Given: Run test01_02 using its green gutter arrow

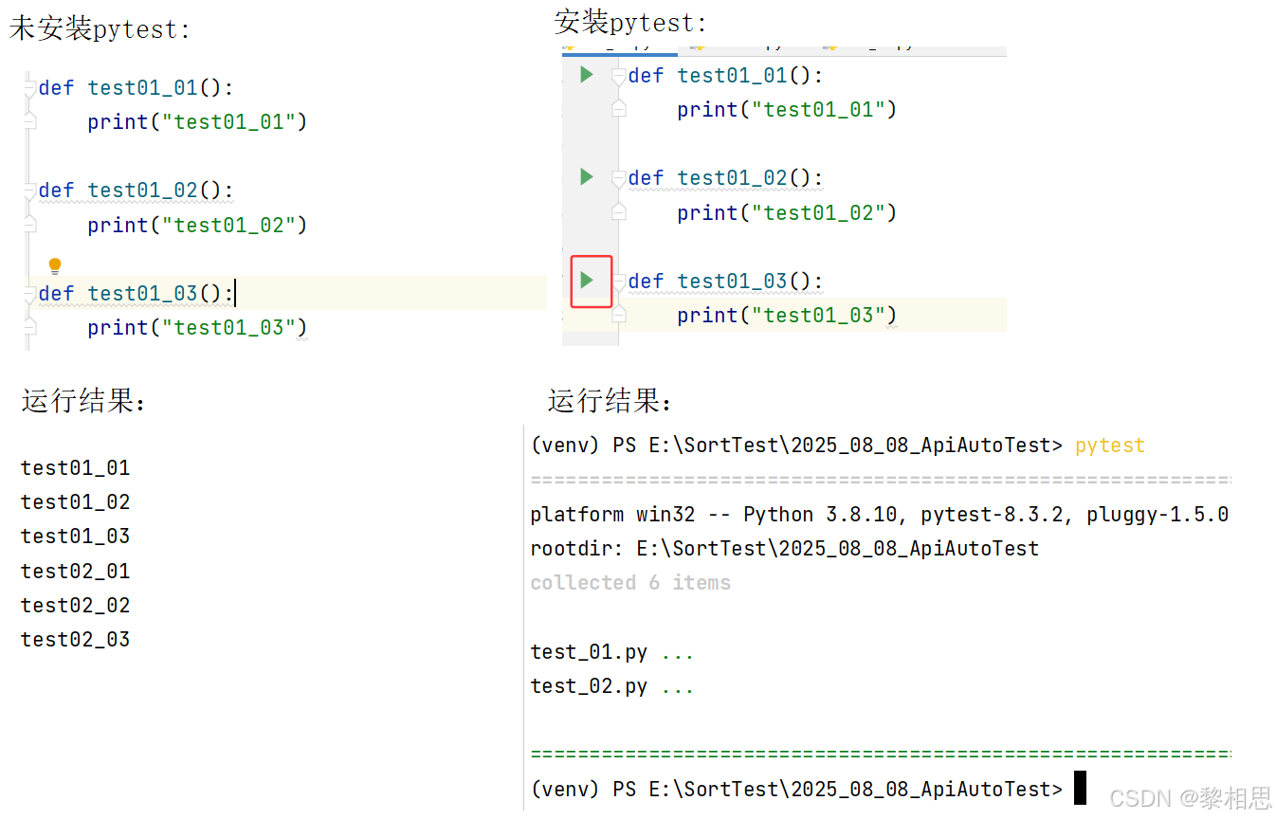Looking at the screenshot, I should [587, 176].
